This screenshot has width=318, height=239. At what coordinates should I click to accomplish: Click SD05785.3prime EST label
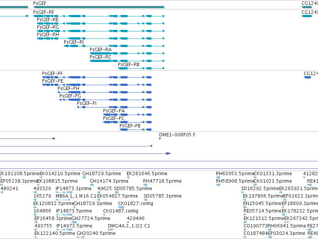(x=163, y=196)
